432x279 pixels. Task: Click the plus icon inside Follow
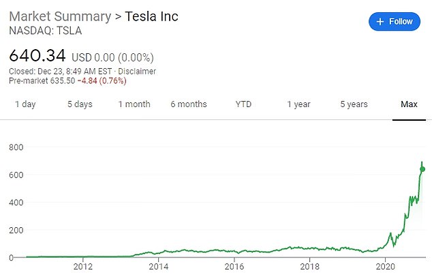click(380, 21)
